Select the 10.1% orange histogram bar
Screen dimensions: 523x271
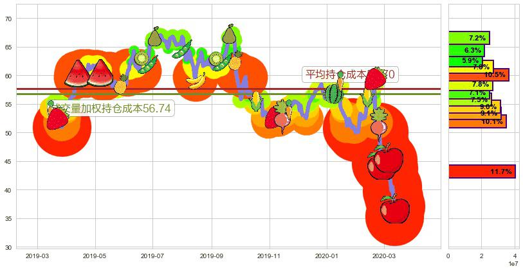tap(477, 121)
